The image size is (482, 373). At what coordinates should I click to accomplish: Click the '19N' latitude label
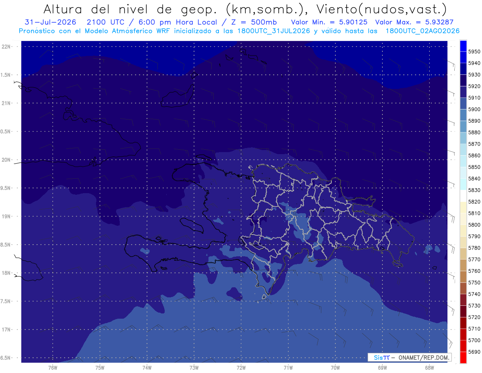point(6,216)
